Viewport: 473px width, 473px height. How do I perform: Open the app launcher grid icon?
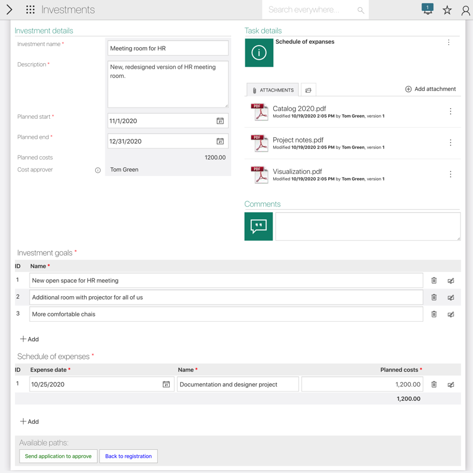[x=30, y=9]
